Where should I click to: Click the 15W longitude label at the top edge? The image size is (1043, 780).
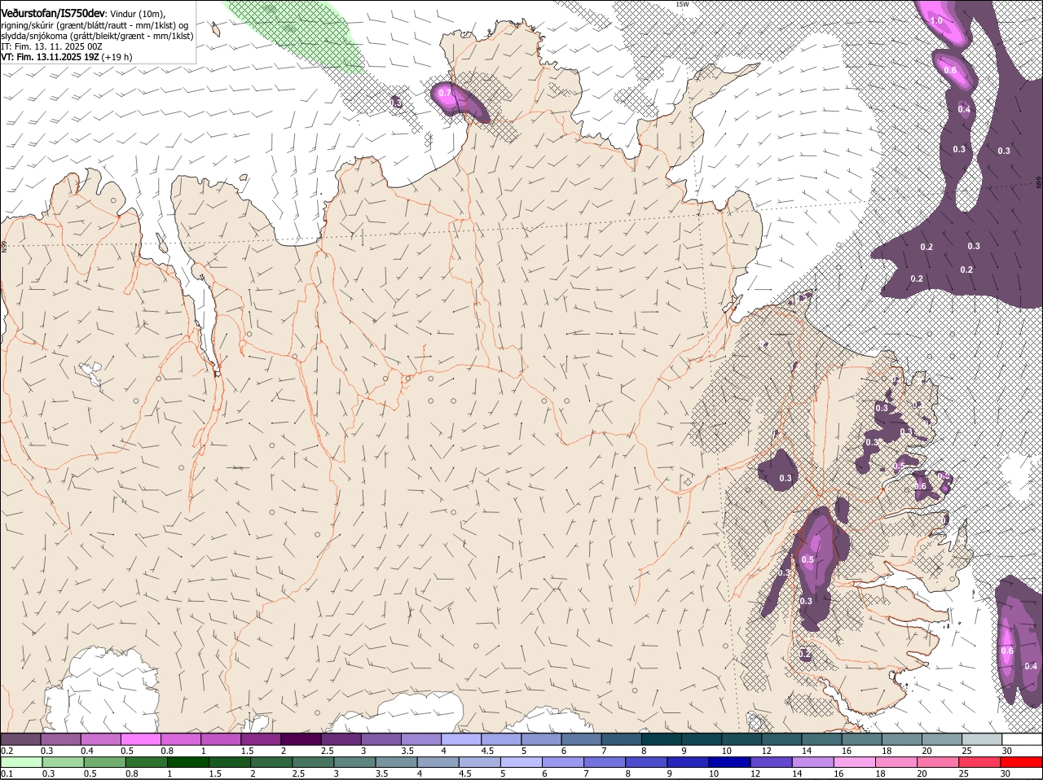(682, 4)
